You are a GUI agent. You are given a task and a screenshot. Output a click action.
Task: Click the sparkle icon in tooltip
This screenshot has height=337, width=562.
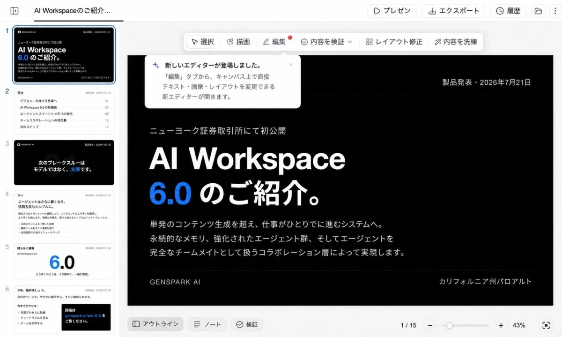click(156, 66)
